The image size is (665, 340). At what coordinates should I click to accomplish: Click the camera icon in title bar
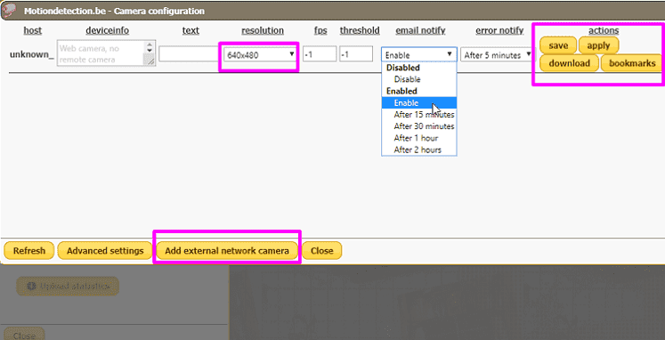(x=9, y=11)
